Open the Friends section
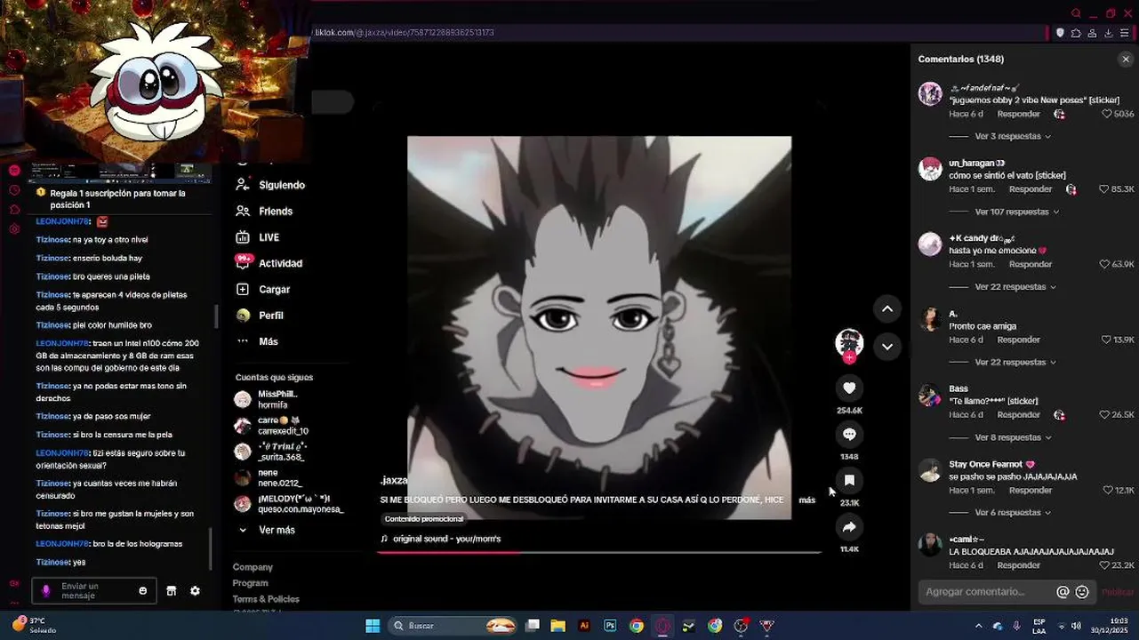Viewport: 1139px width, 640px height. pos(265,212)
